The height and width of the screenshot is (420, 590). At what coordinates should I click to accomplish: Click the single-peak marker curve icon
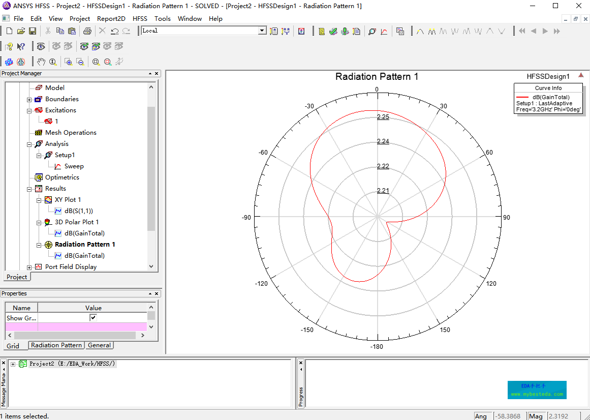(x=420, y=31)
